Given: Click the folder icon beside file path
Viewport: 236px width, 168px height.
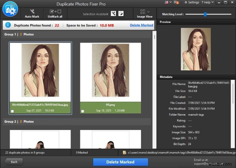Looking at the screenshot, I should point(124,152).
